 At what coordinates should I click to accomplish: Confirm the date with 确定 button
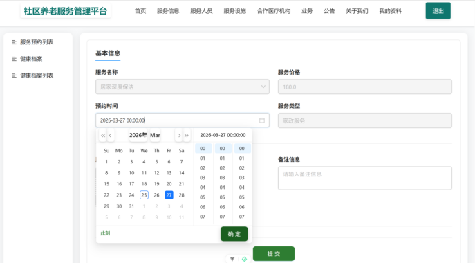(234, 234)
